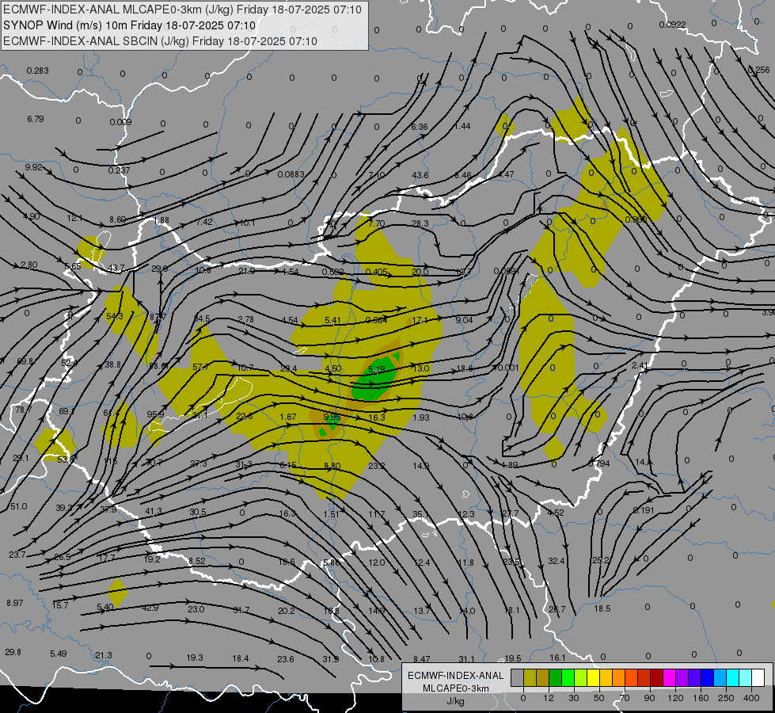The image size is (775, 713).
Task: Click the map value '8.80'
Action: [x=332, y=466]
